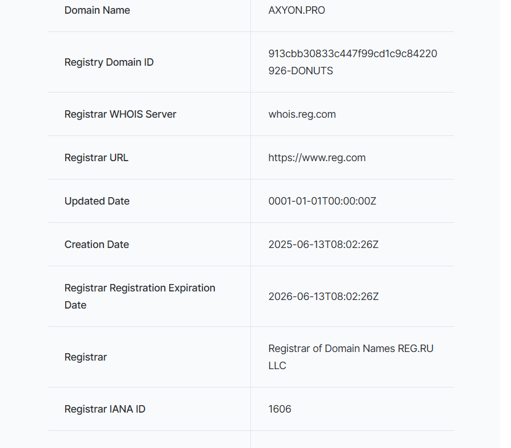This screenshot has width=511, height=448.
Task: Click the "Registrar WHOIS Server" label
Action: (121, 114)
